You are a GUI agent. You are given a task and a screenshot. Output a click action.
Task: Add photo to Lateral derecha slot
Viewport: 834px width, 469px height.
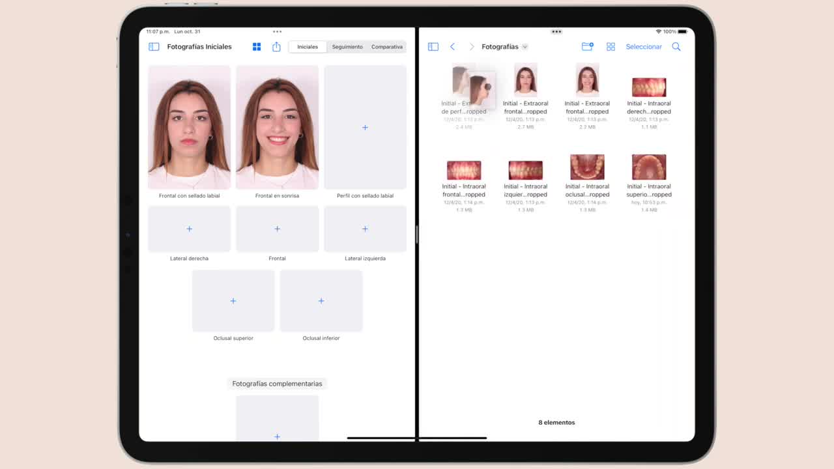coord(189,229)
